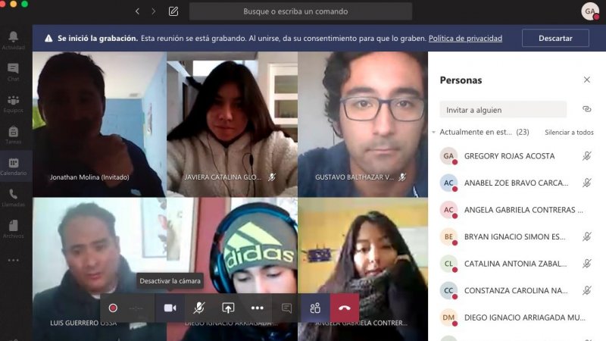This screenshot has height=341, width=606.
Task: Click Gustavo Balthazar's video tile
Action: (x=363, y=124)
